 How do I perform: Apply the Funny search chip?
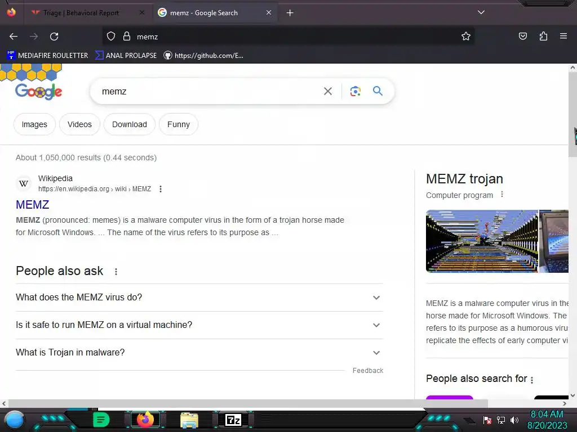click(x=179, y=124)
